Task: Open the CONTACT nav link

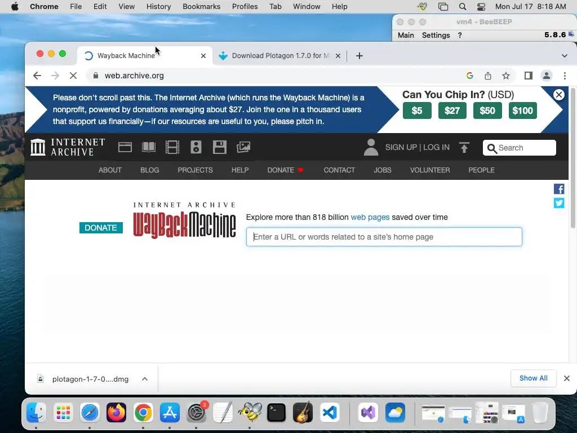Action: [x=339, y=170]
